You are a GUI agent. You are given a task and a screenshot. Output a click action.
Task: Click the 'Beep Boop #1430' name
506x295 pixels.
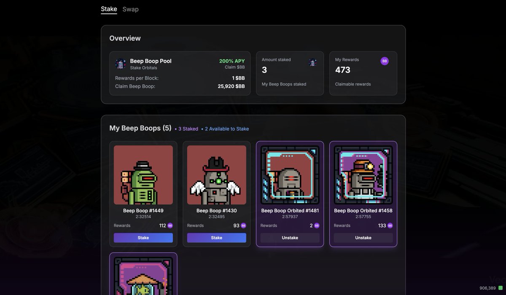(217, 211)
